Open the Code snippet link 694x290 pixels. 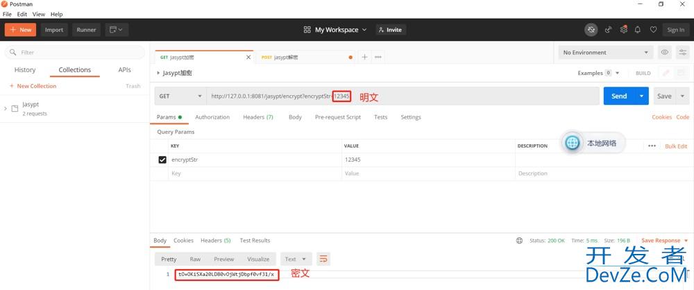(x=682, y=117)
